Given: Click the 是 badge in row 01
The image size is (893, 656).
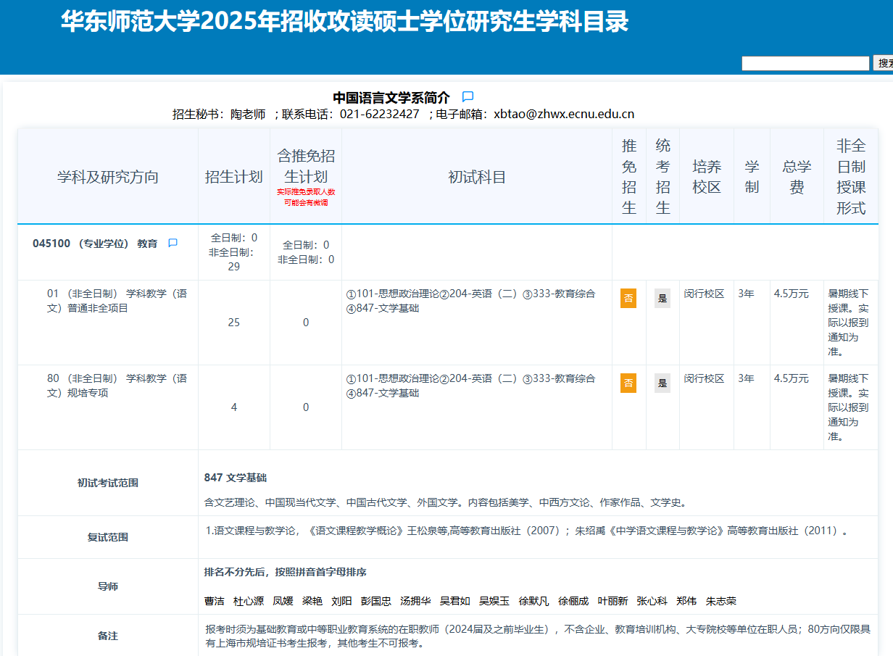Looking at the screenshot, I should (x=663, y=298).
